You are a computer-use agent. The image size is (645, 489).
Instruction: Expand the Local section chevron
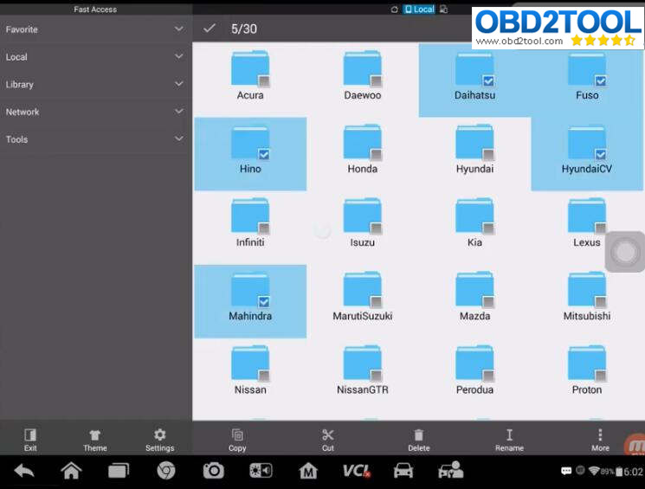tap(179, 56)
